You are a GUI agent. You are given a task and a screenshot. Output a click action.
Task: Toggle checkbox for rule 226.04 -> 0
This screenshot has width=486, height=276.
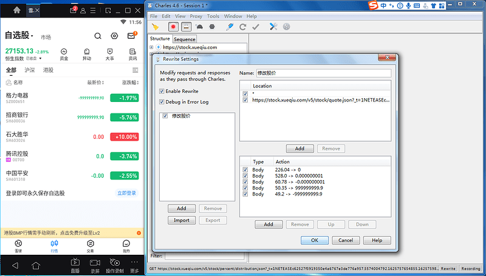(x=245, y=170)
